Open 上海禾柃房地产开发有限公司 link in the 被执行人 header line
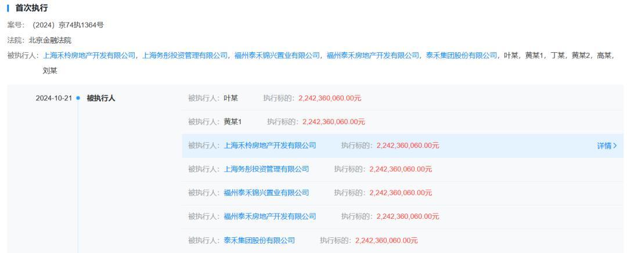The height and width of the screenshot is (253, 627). 89,56
